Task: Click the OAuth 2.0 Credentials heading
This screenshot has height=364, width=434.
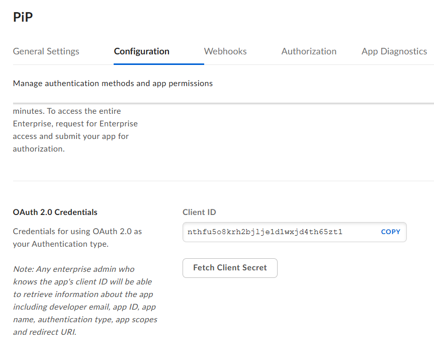Action: pyautogui.click(x=55, y=212)
